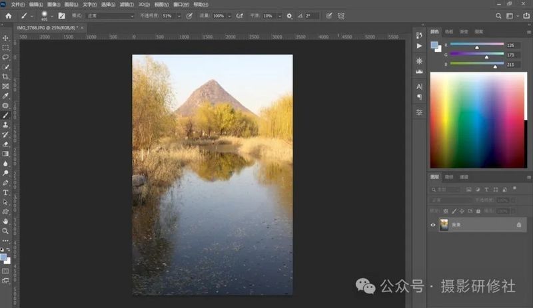Activate the Hand tool
533x308 pixels.
tap(5, 222)
